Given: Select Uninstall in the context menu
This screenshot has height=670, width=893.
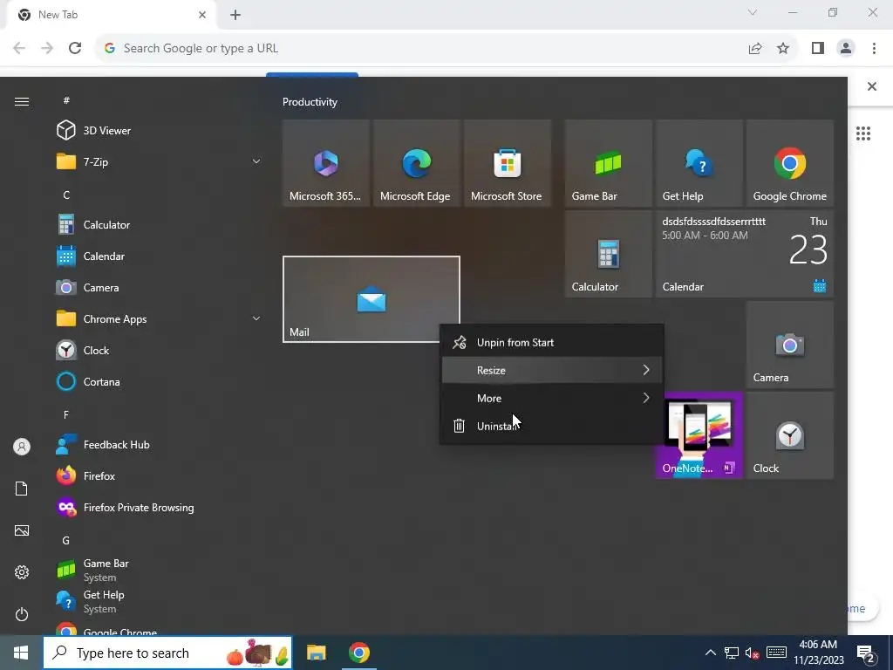Looking at the screenshot, I should 552,426.
